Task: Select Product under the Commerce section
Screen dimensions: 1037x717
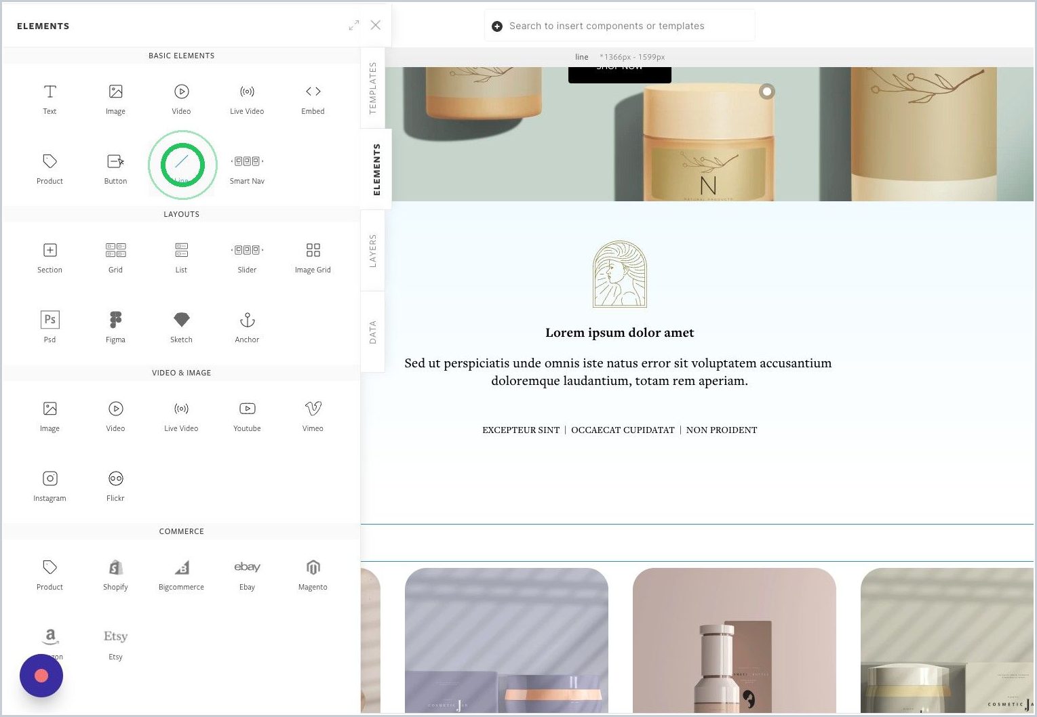Action: (50, 575)
